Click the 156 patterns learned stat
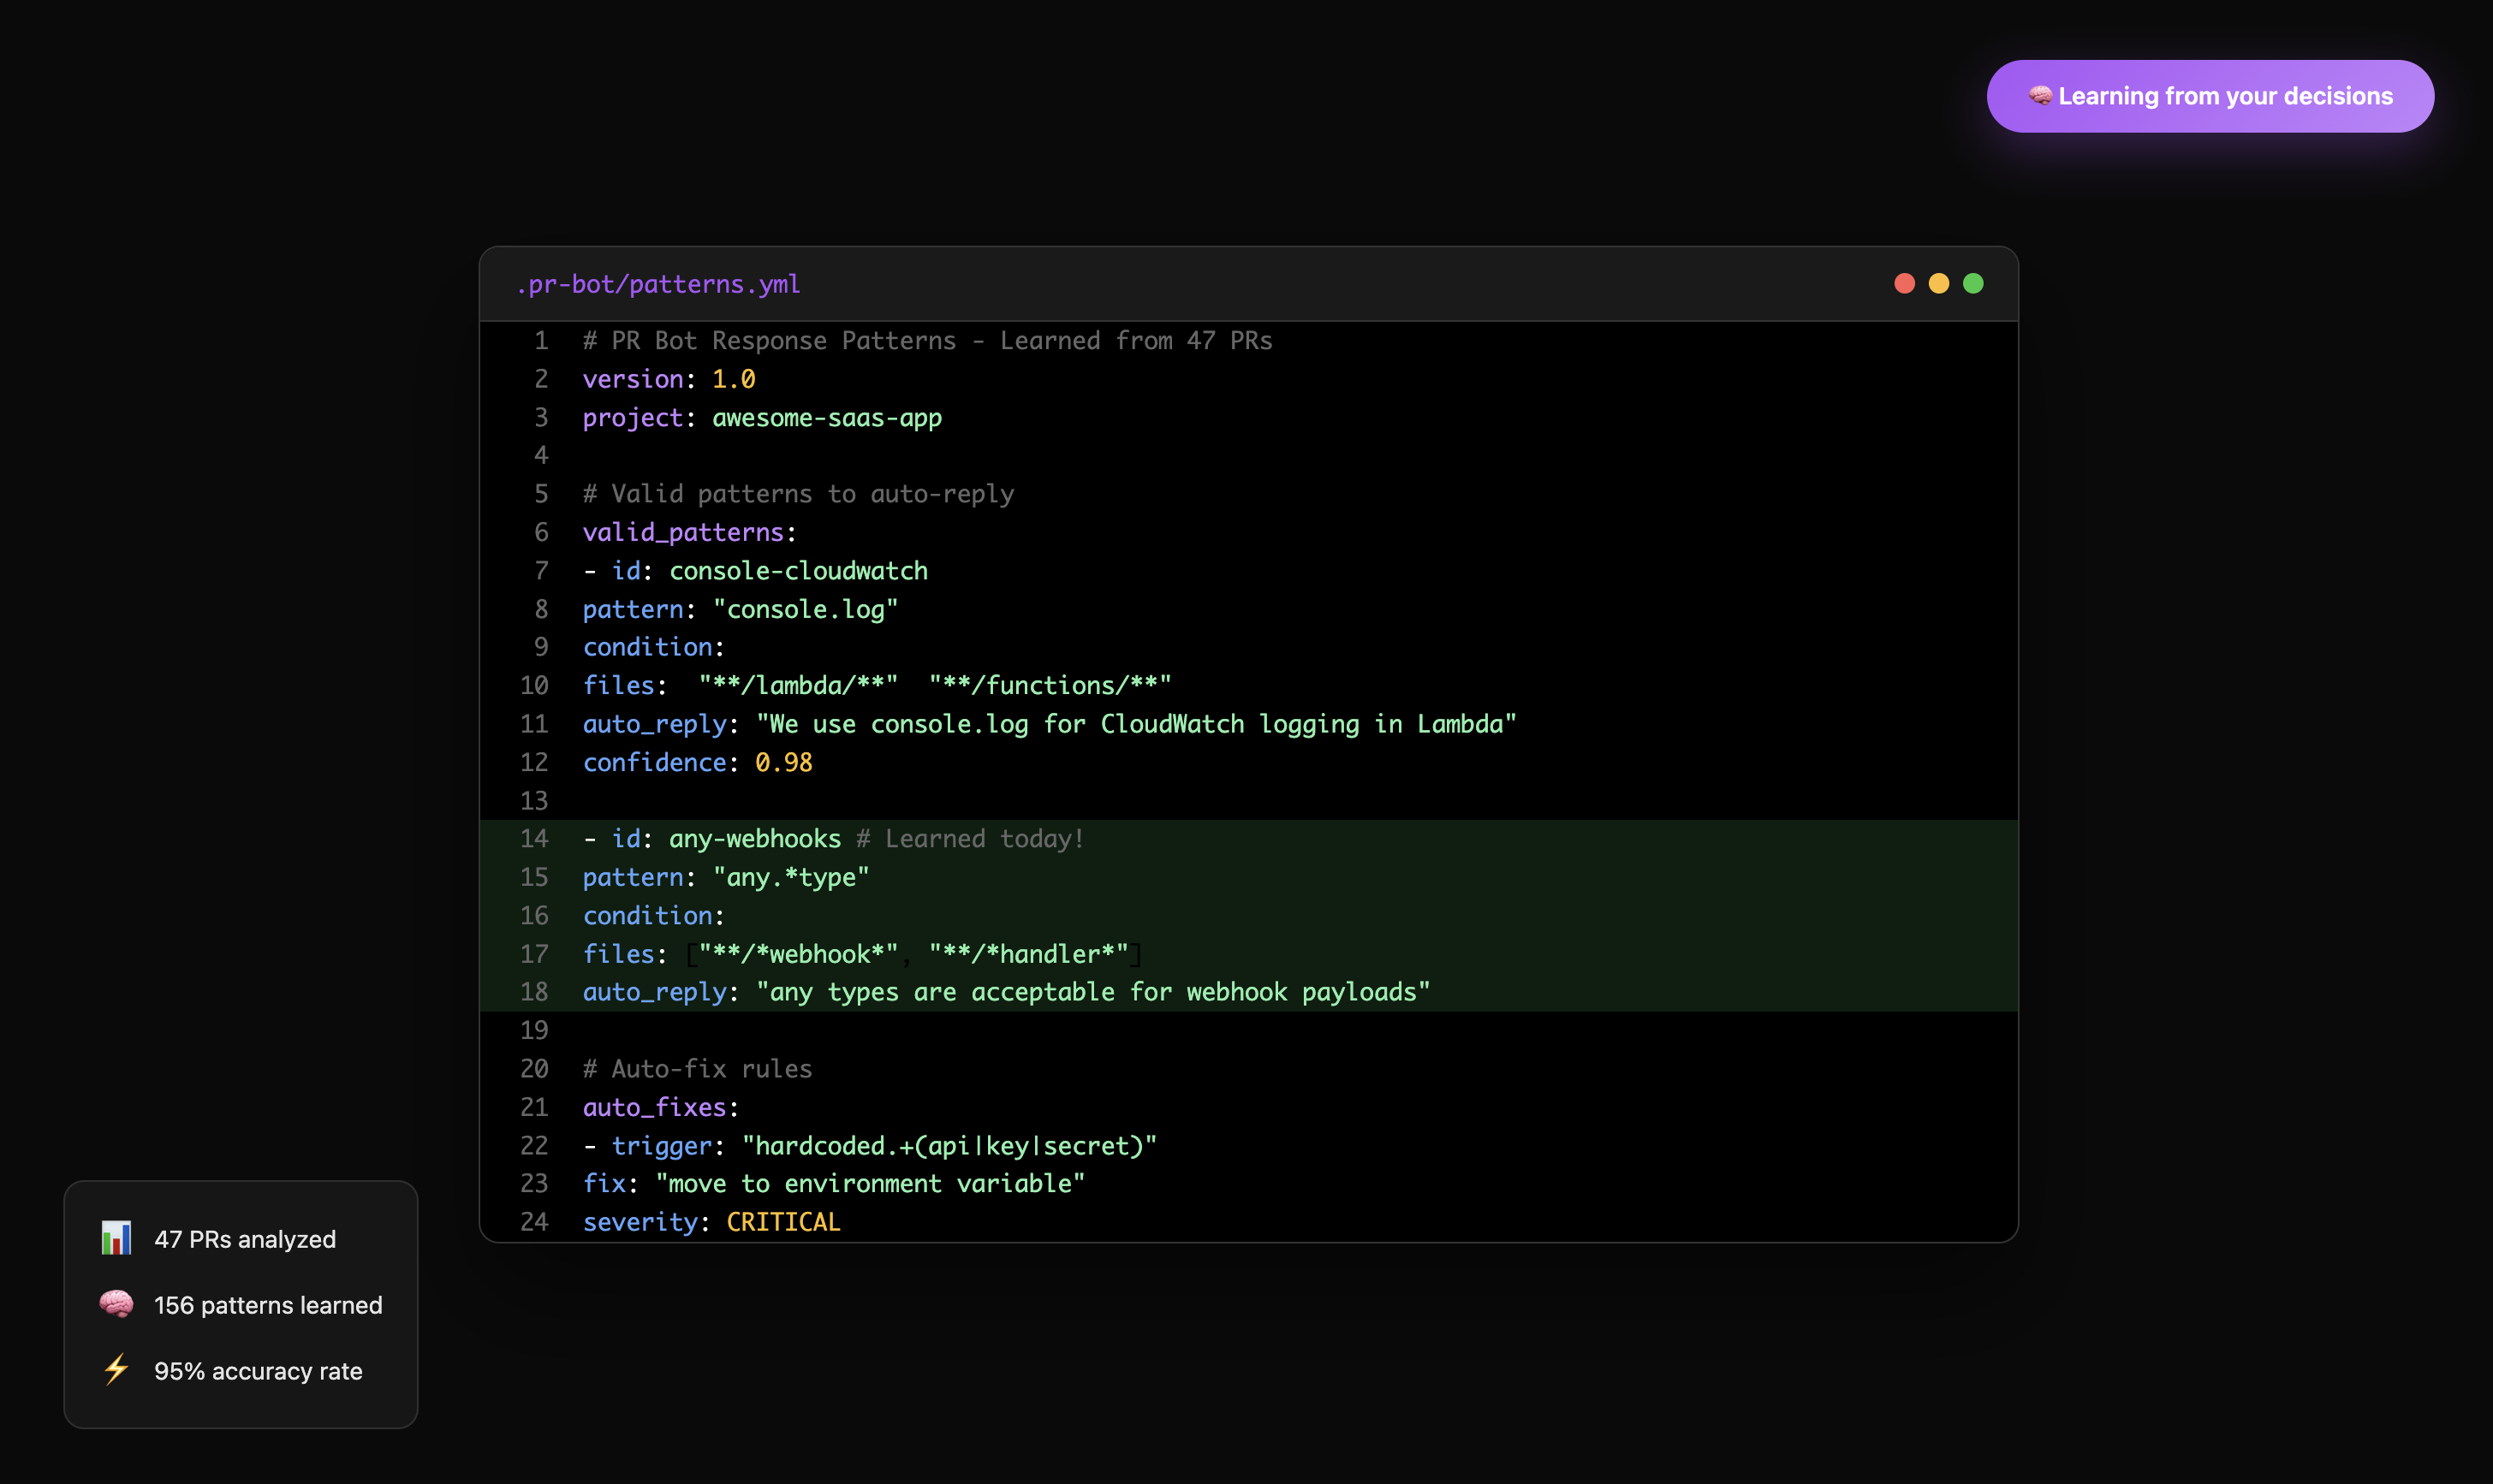2493x1484 pixels. pyautogui.click(x=268, y=1305)
